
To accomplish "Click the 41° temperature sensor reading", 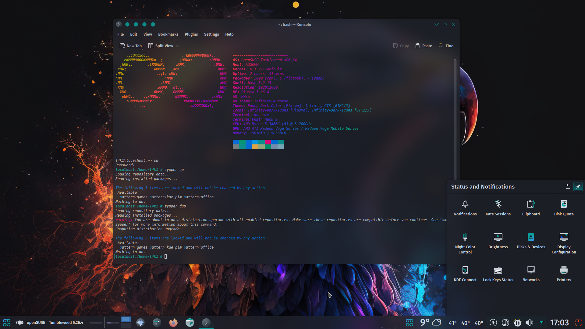I will point(452,323).
